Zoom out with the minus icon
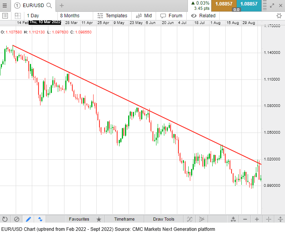The width and height of the screenshot is (285, 234). pos(245,219)
